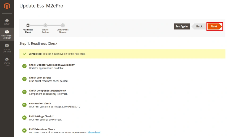Screen dimensions: 227x137
Task: Open the System Upgrade icon
Action: [7, 45]
